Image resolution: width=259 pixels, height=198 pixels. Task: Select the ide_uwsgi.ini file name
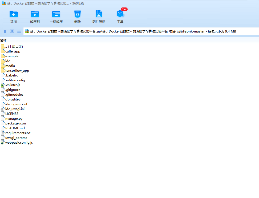click(15, 109)
